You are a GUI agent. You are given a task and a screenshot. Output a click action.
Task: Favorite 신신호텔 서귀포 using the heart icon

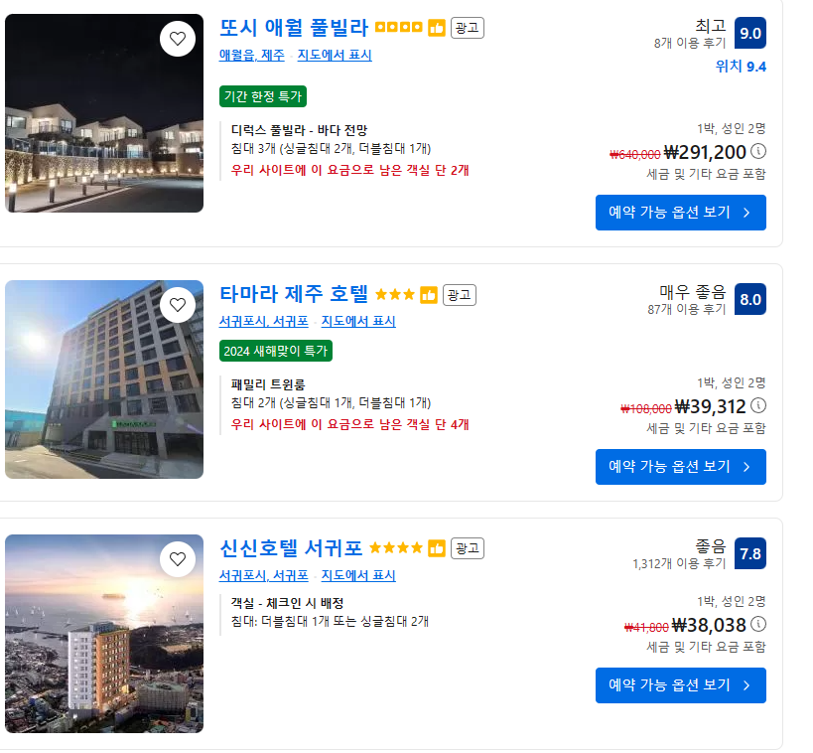click(179, 559)
